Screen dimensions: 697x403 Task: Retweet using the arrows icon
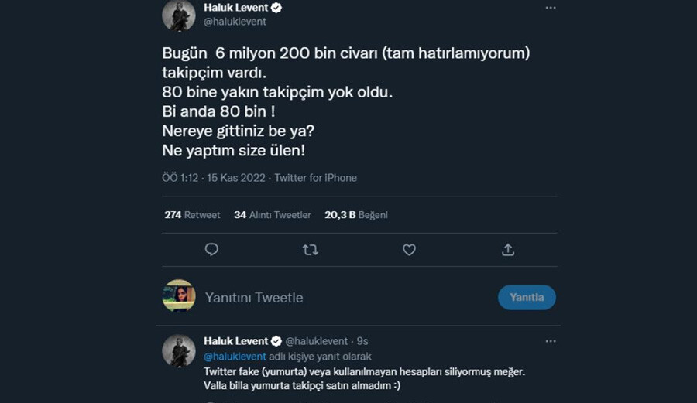click(311, 249)
